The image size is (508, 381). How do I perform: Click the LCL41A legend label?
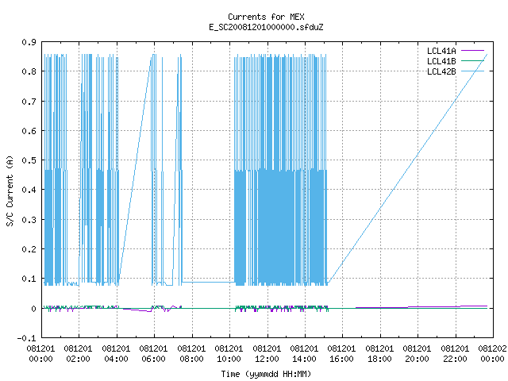441,51
